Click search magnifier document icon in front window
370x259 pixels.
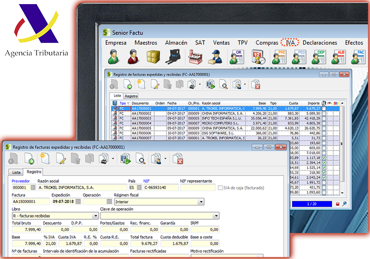[140, 159]
